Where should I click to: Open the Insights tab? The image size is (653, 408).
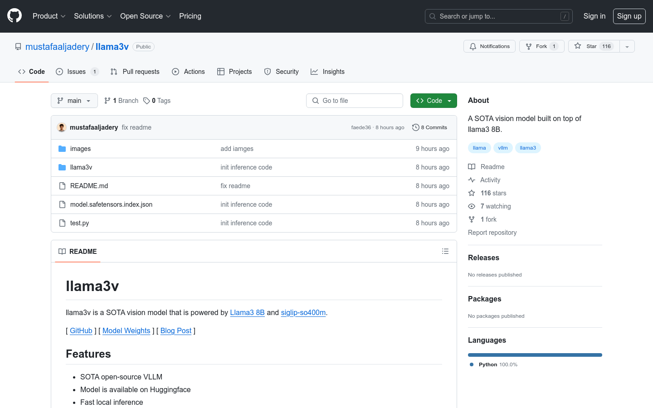pyautogui.click(x=327, y=72)
